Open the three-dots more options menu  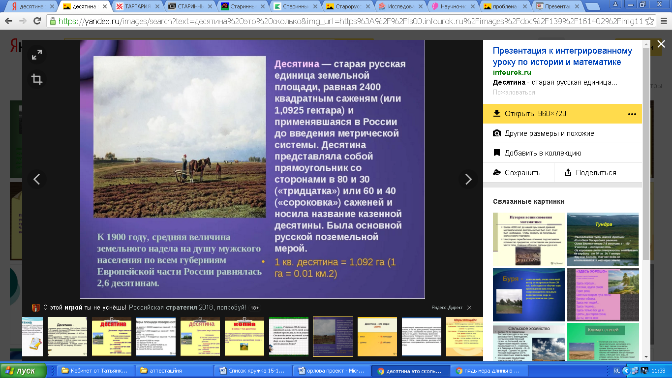pos(632,114)
